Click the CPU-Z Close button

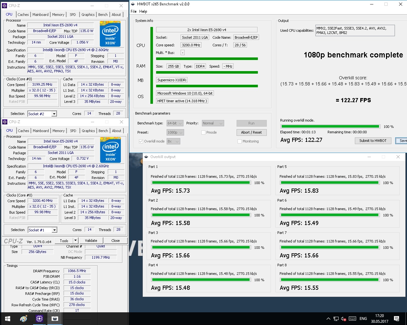click(x=115, y=241)
